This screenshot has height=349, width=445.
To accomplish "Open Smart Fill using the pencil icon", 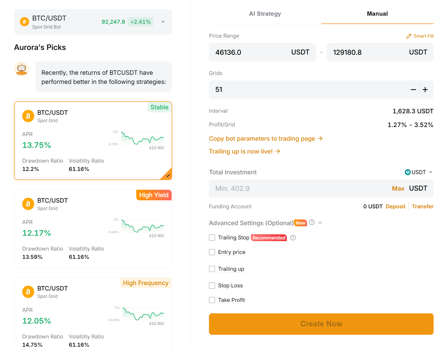I will pos(409,36).
